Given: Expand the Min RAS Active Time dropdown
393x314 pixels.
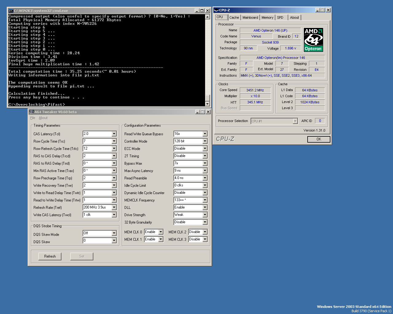Looking at the screenshot, I should [114, 170].
